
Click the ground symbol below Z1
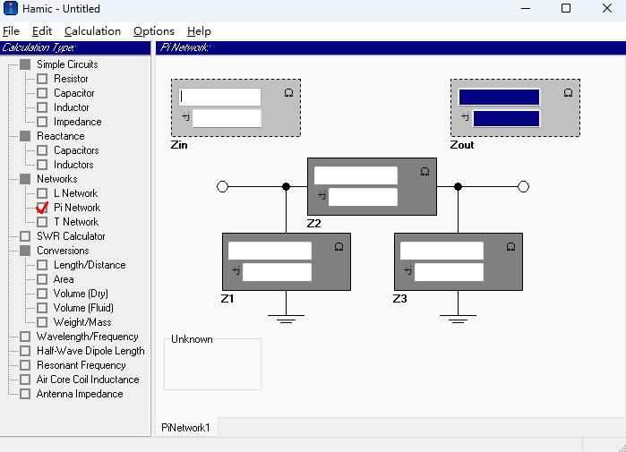click(x=286, y=319)
